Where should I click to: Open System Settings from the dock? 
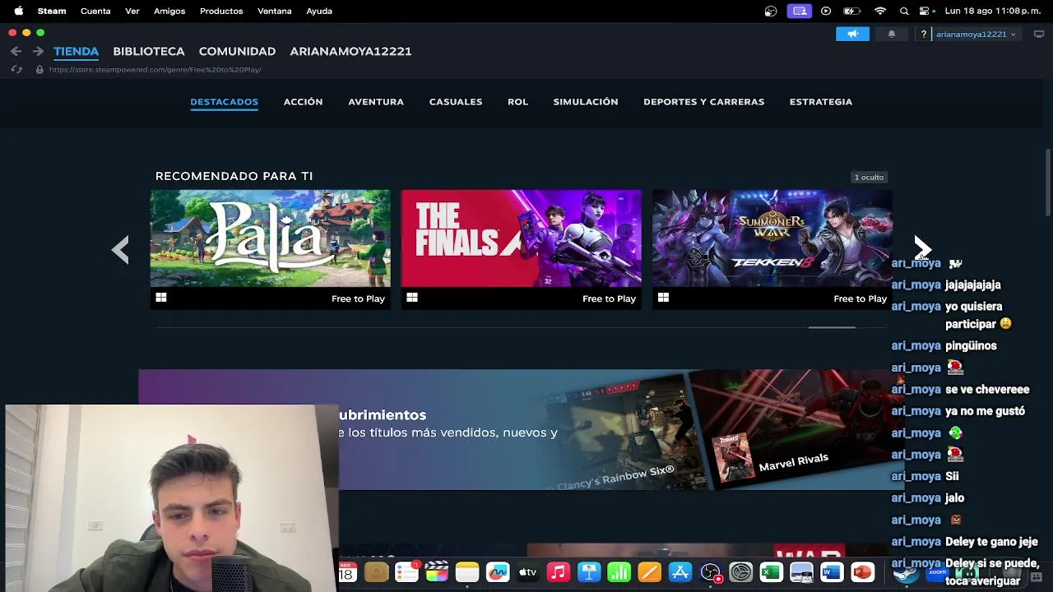(740, 572)
